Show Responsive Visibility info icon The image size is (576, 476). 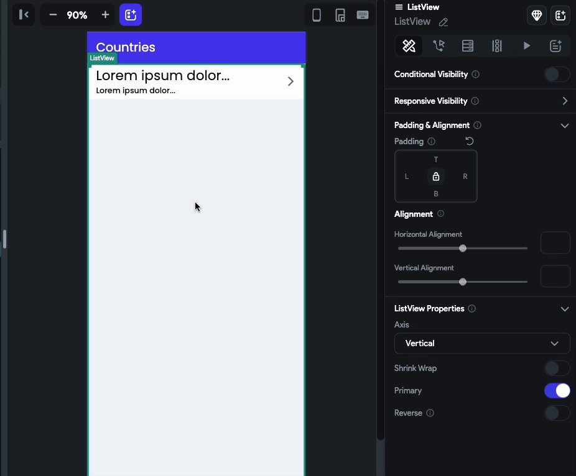(475, 101)
